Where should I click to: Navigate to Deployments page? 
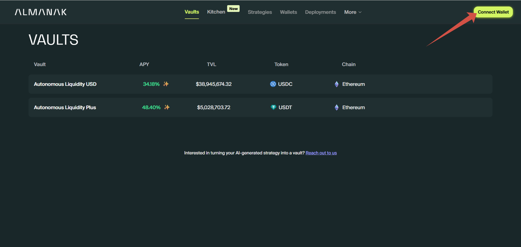(x=320, y=12)
